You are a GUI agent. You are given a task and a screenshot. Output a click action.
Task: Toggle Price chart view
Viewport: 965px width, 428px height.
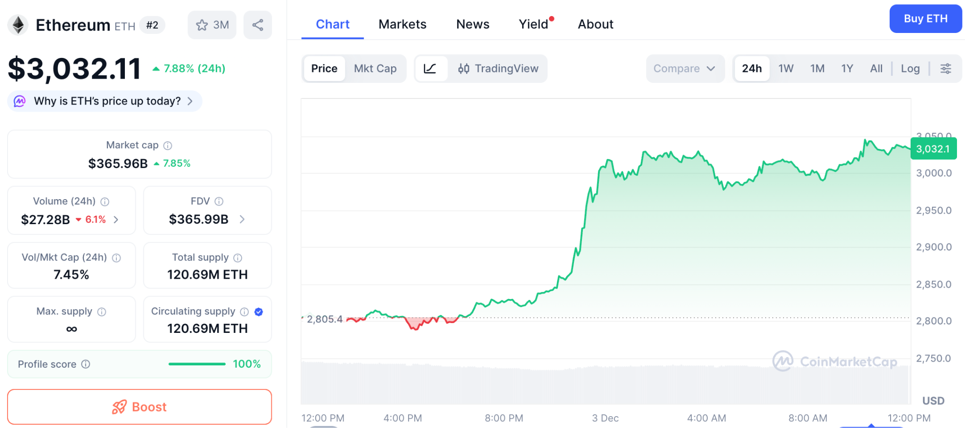point(324,69)
